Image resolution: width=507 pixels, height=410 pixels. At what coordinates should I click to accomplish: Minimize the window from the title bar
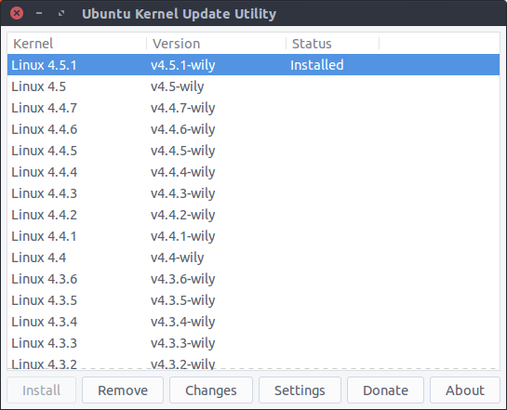click(39, 13)
